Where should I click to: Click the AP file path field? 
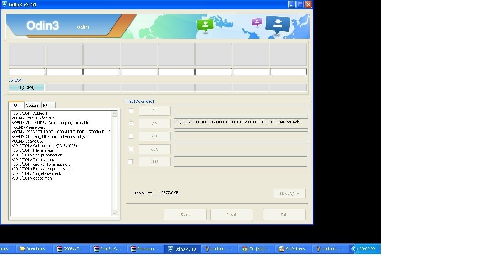(x=241, y=123)
